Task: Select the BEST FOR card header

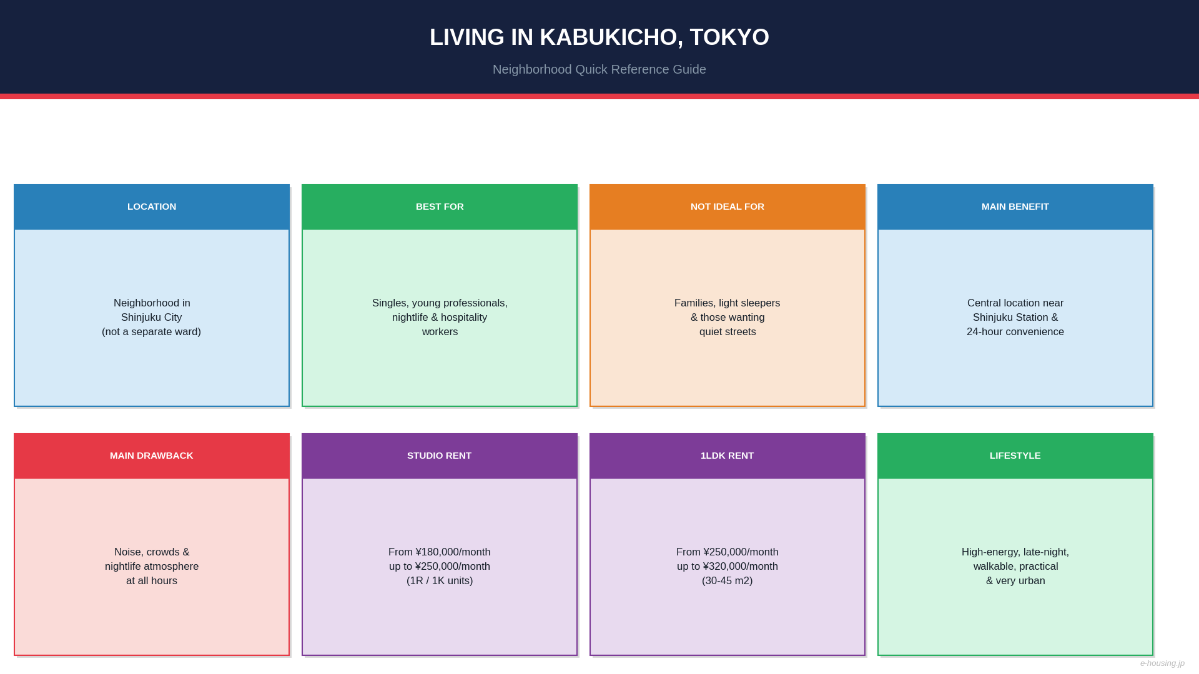Action: [440, 207]
